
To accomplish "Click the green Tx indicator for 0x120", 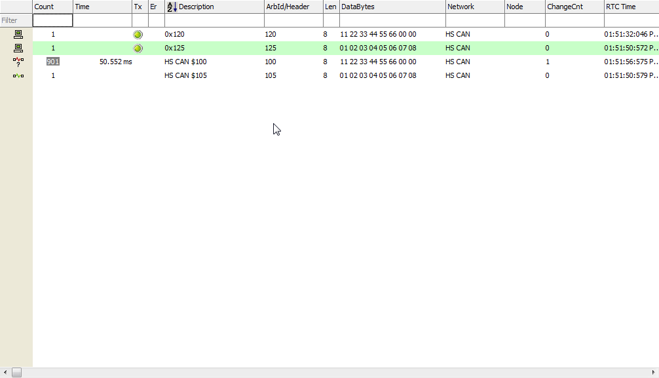I will click(x=138, y=34).
